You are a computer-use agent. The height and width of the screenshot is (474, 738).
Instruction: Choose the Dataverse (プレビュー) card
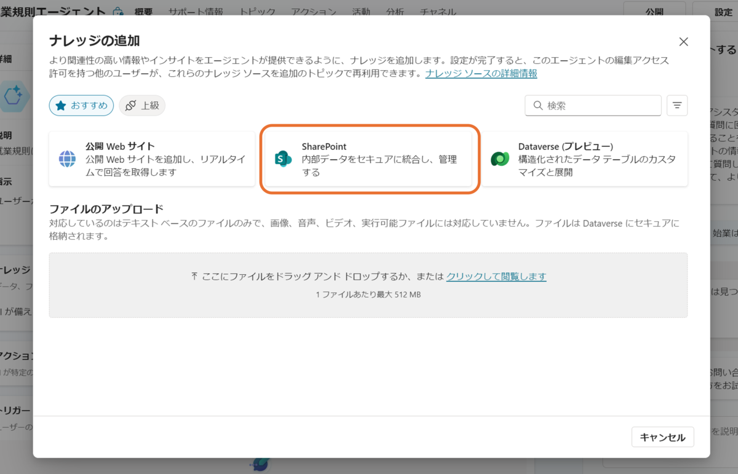click(585, 159)
